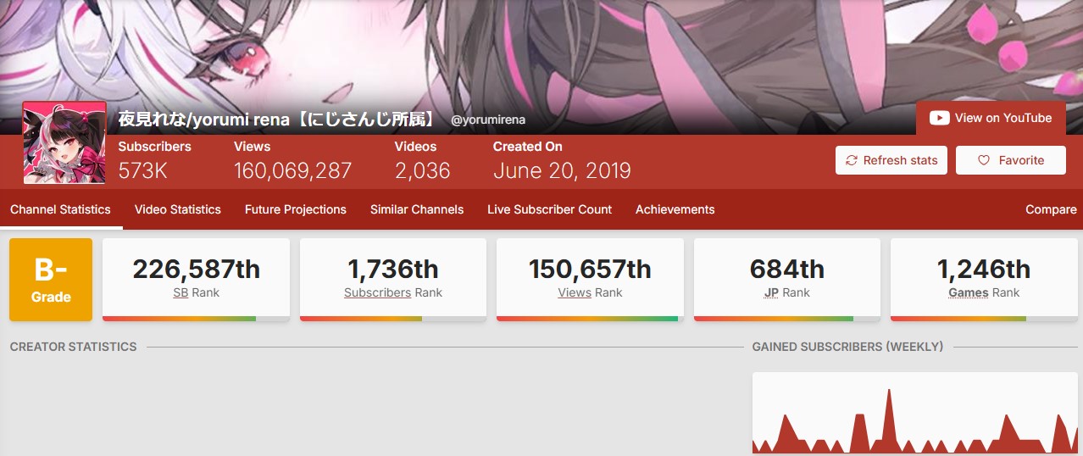Viewport: 1083px width, 456px height.
Task: Click the underlined Games rank link
Action: pyautogui.click(x=969, y=292)
